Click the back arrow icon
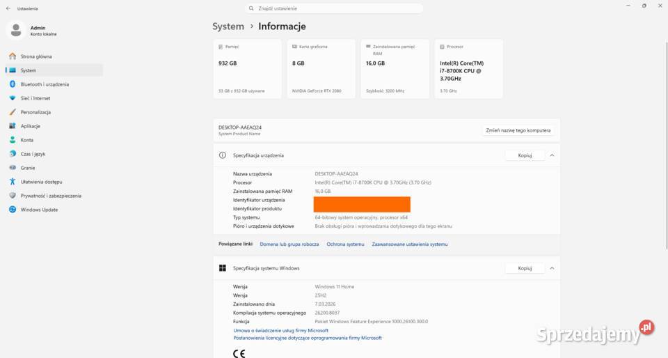The height and width of the screenshot is (358, 668). click(8, 8)
